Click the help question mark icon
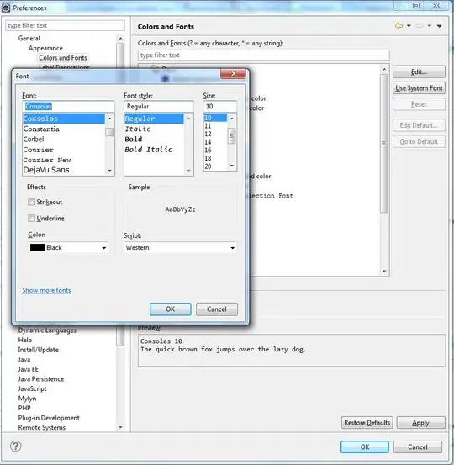This screenshot has height=465, width=454. tap(15, 446)
